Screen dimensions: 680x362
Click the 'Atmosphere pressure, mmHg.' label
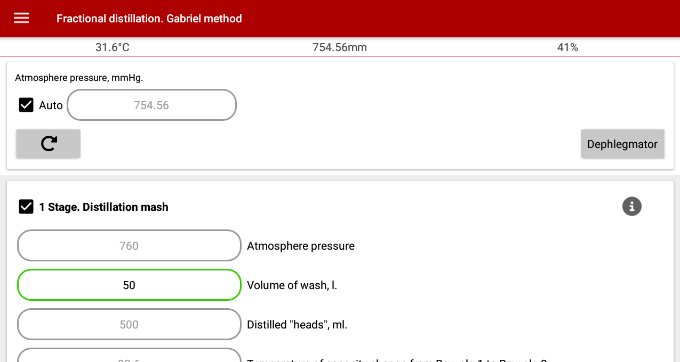point(79,78)
